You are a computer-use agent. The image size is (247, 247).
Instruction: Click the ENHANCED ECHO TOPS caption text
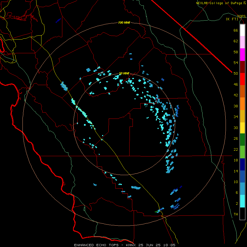click(x=96, y=245)
